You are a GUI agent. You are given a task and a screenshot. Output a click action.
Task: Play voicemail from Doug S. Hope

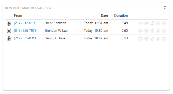pos(9,39)
